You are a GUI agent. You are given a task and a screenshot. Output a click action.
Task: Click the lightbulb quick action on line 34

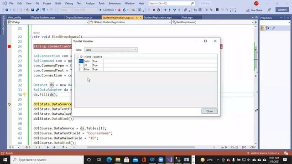click(x=24, y=94)
